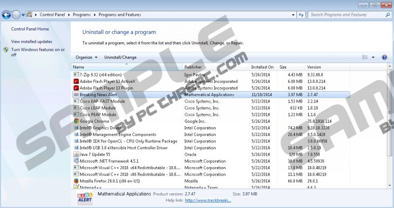Go to Control Panel Home
Viewport: 394px width, 208px height.
(x=30, y=29)
